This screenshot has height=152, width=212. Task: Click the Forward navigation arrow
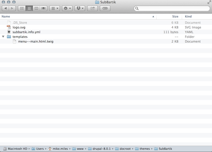pos(12,9)
